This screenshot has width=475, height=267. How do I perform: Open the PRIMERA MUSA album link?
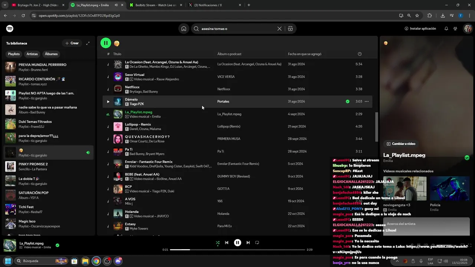pyautogui.click(x=229, y=139)
